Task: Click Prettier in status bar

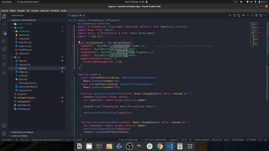Action: point(251,140)
